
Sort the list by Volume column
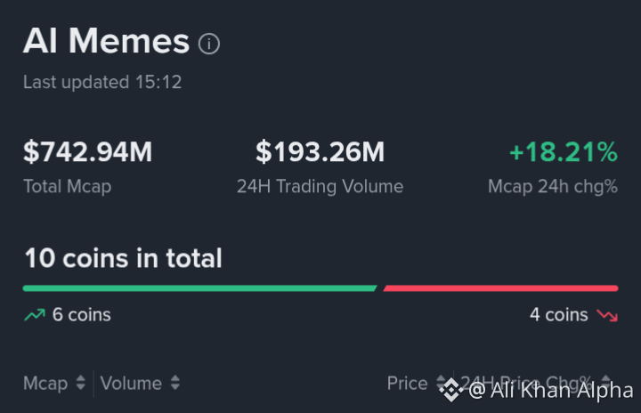tap(131, 384)
